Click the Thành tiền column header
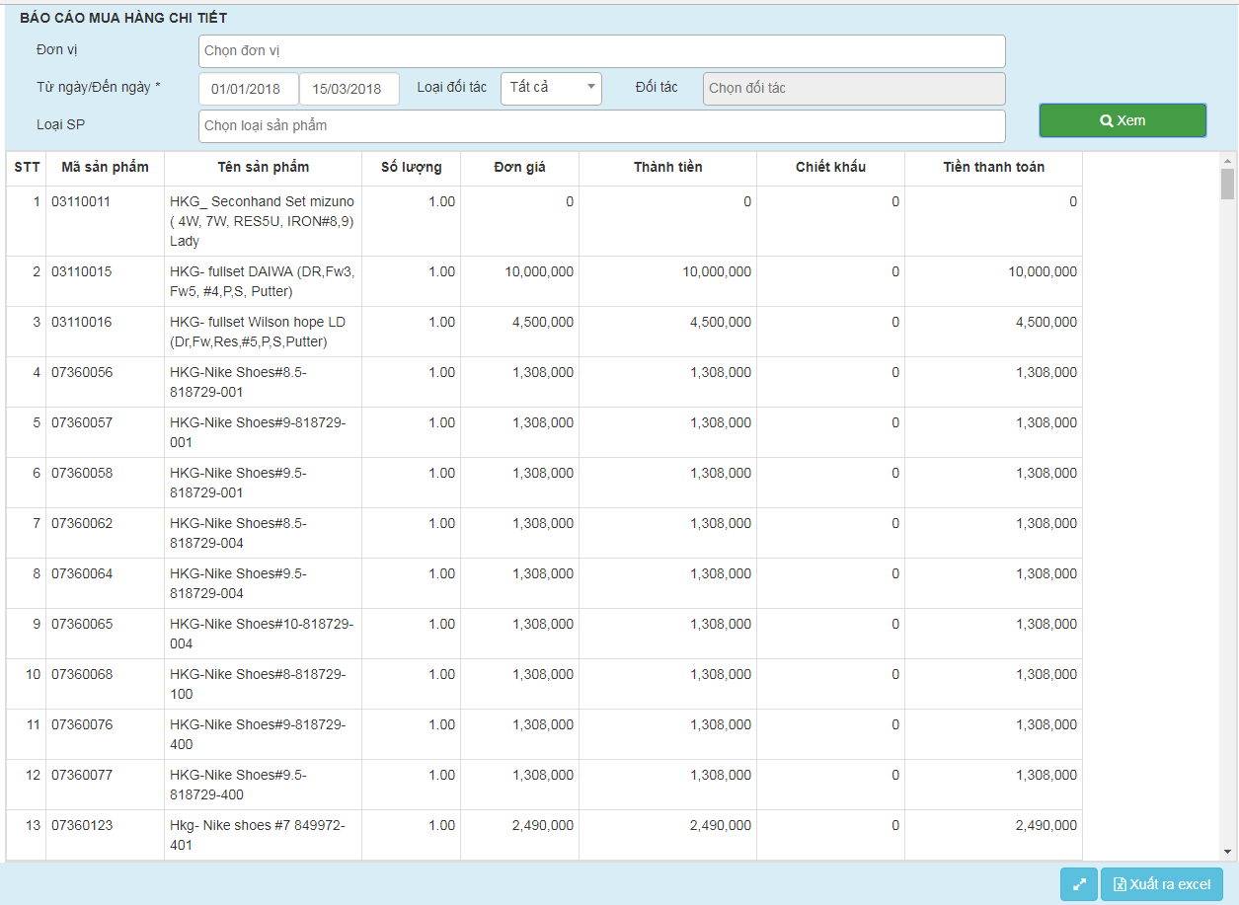 (667, 168)
